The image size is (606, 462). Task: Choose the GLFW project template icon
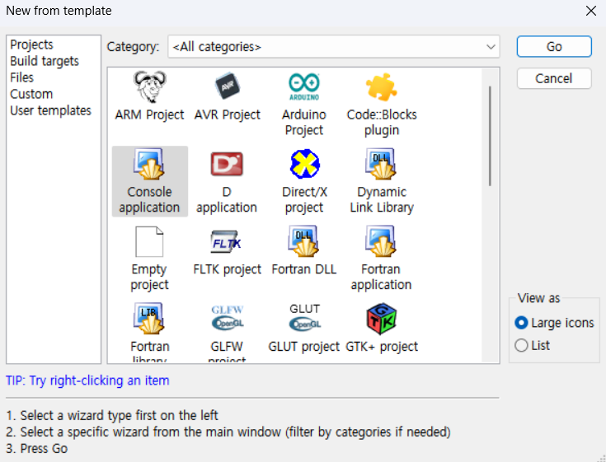point(228,319)
